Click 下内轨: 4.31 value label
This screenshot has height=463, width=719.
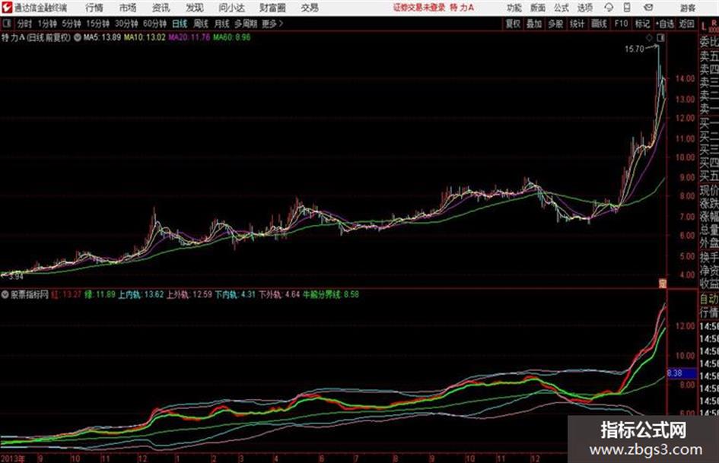235,294
